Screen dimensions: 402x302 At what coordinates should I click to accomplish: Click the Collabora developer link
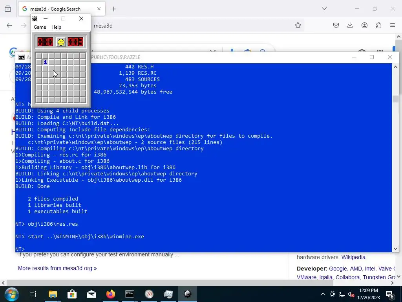[348, 277]
